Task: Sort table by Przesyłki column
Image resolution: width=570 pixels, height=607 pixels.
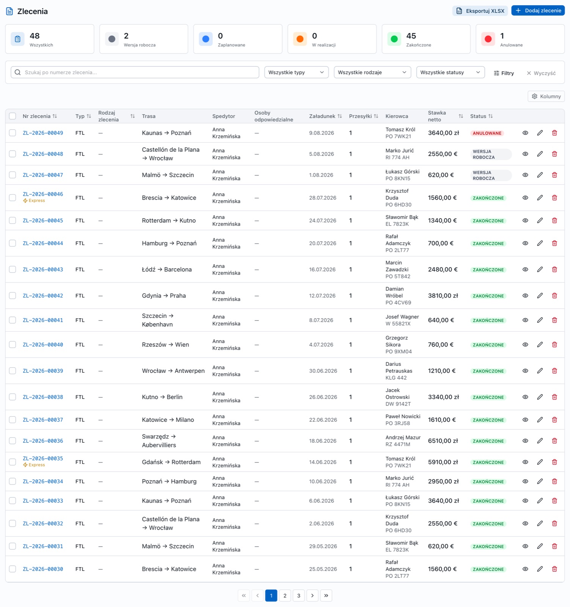Action: pyautogui.click(x=376, y=116)
